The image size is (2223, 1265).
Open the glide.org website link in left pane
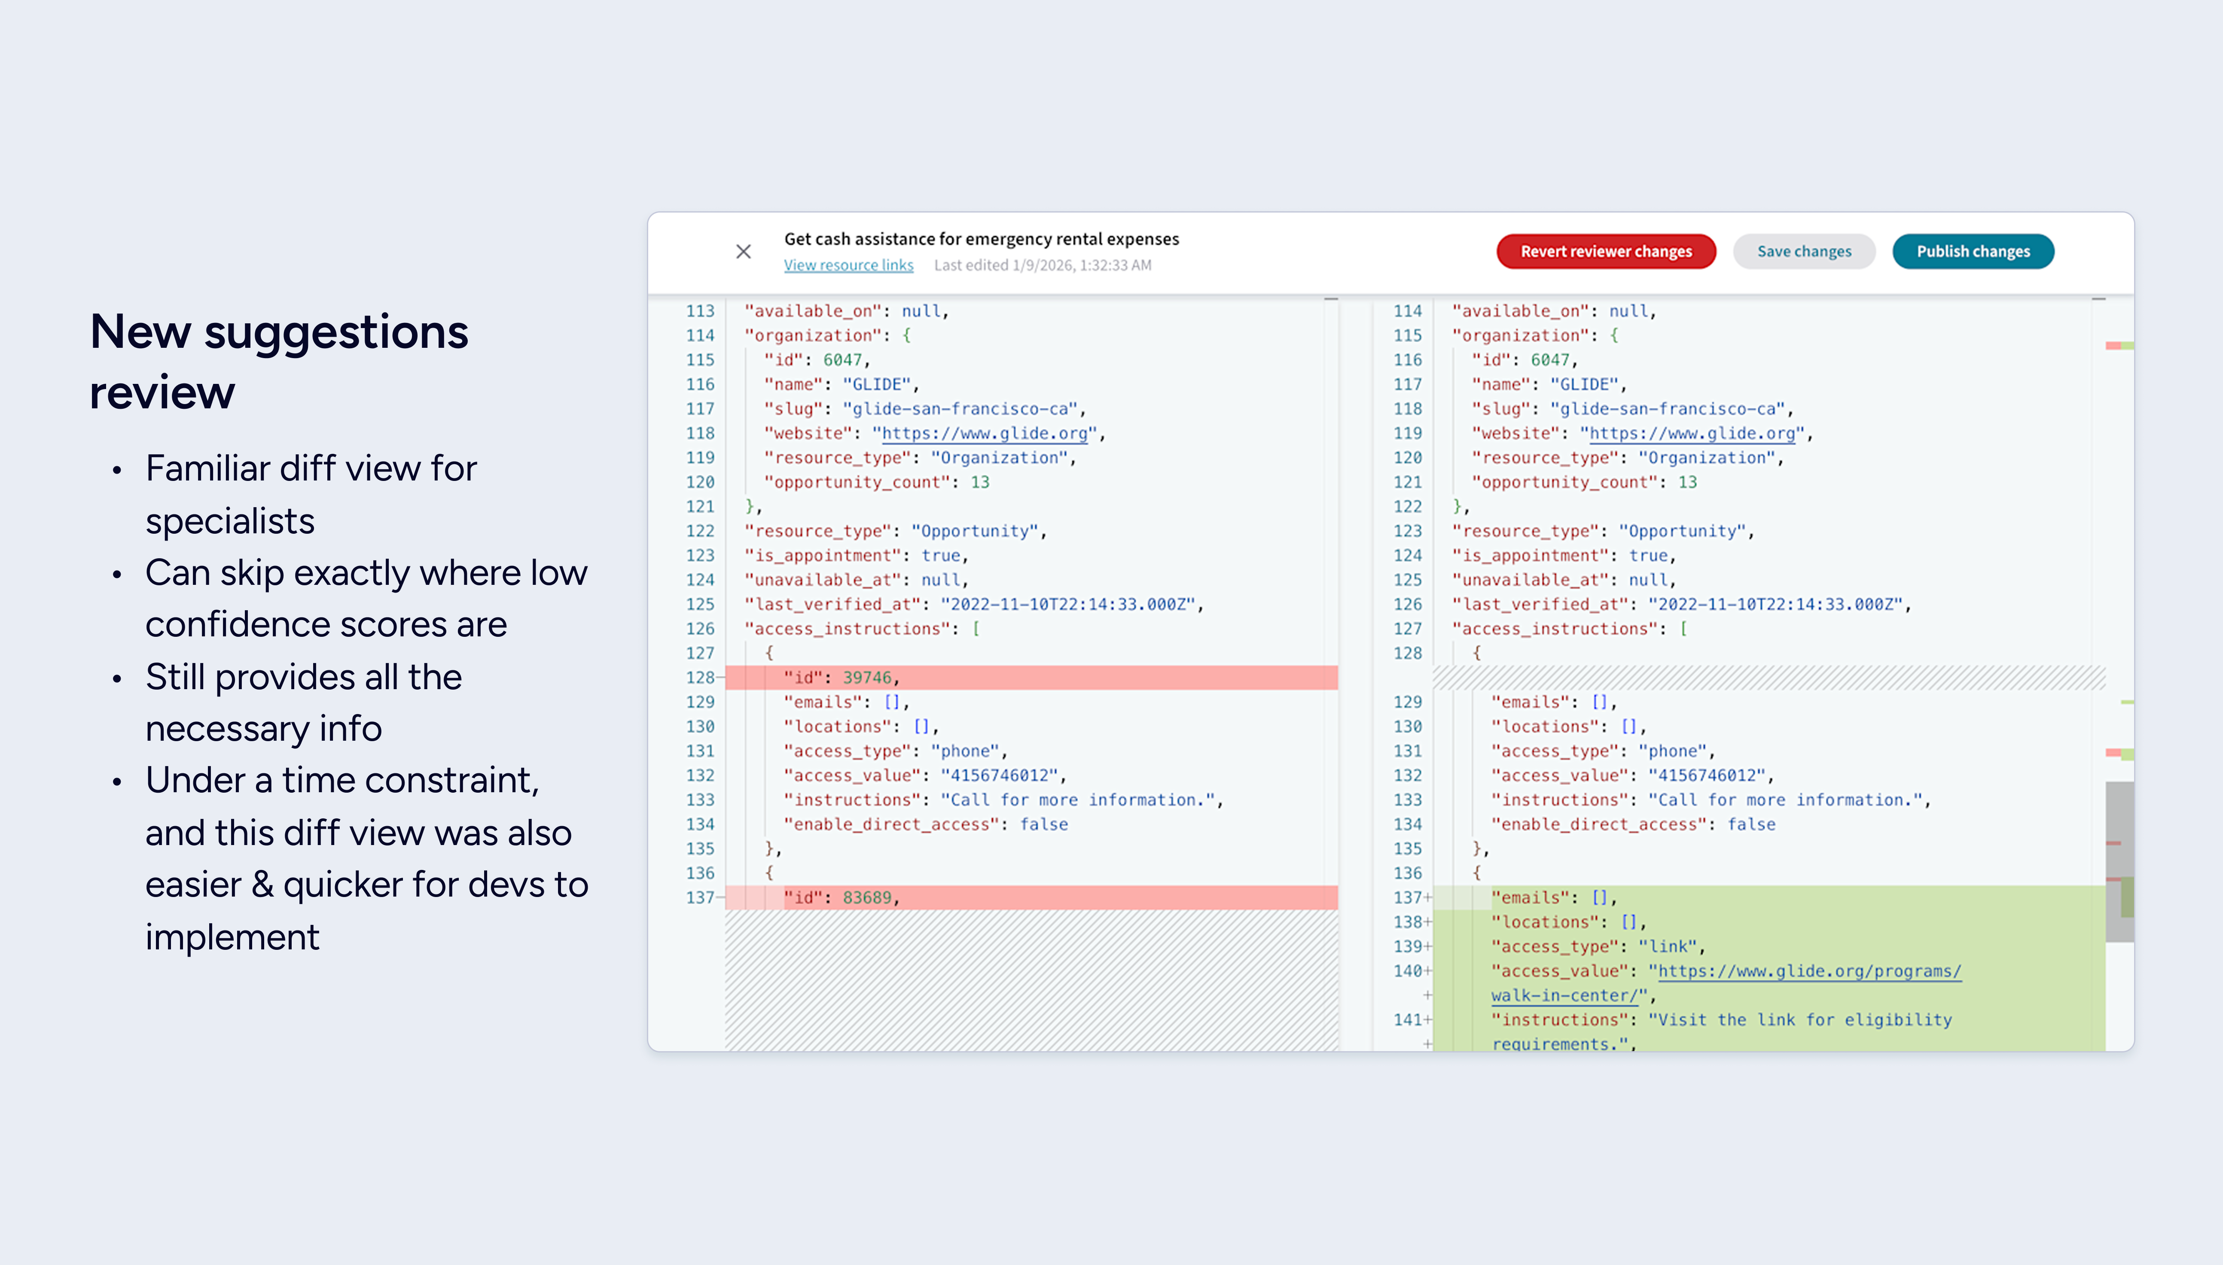click(985, 434)
